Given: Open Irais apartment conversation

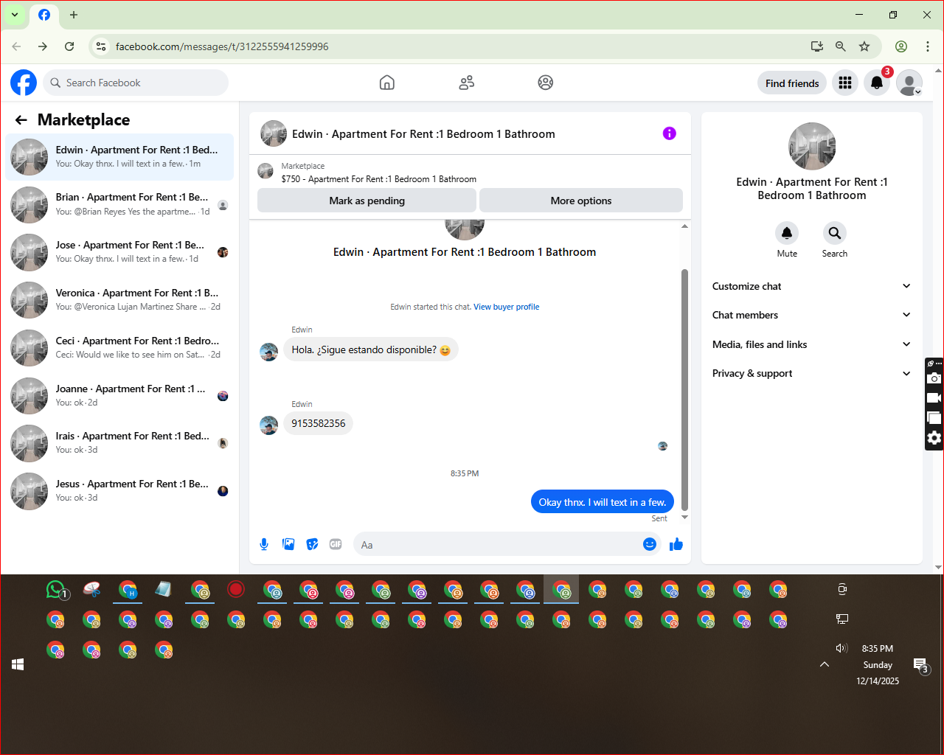Looking at the screenshot, I should (119, 443).
